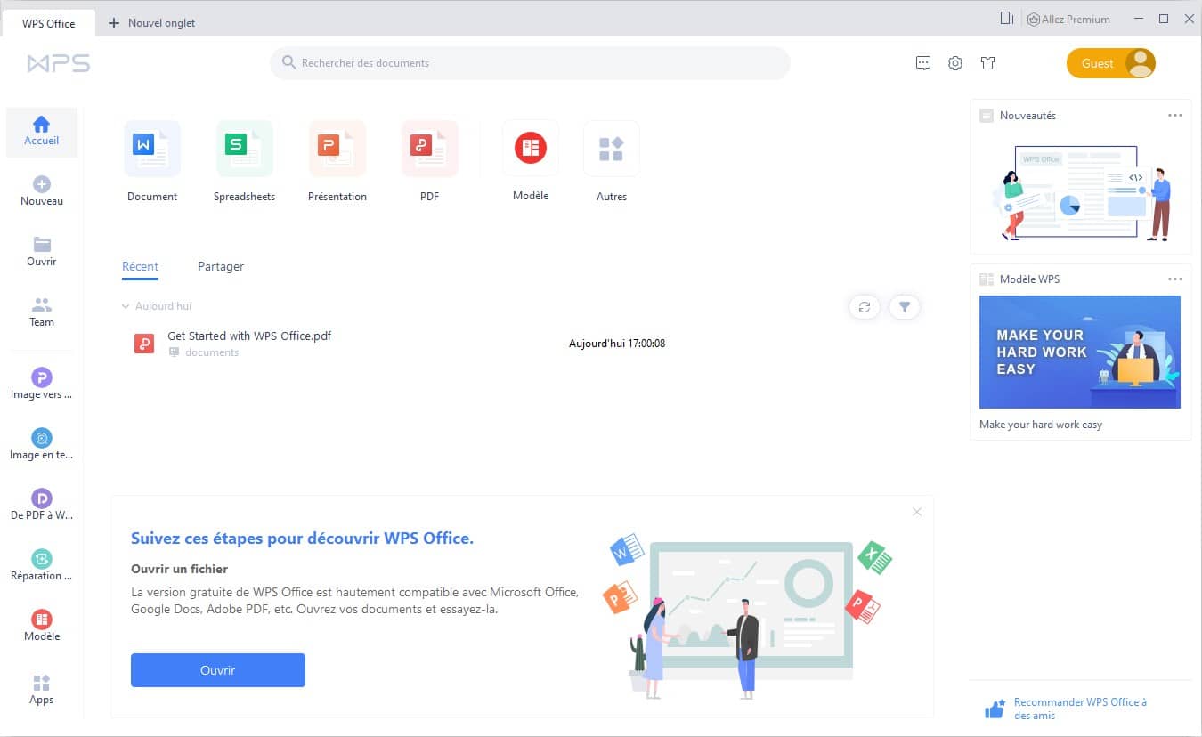Screen dimensions: 1202x737
Task: Launch the Image en te... tool
Action: click(x=42, y=438)
